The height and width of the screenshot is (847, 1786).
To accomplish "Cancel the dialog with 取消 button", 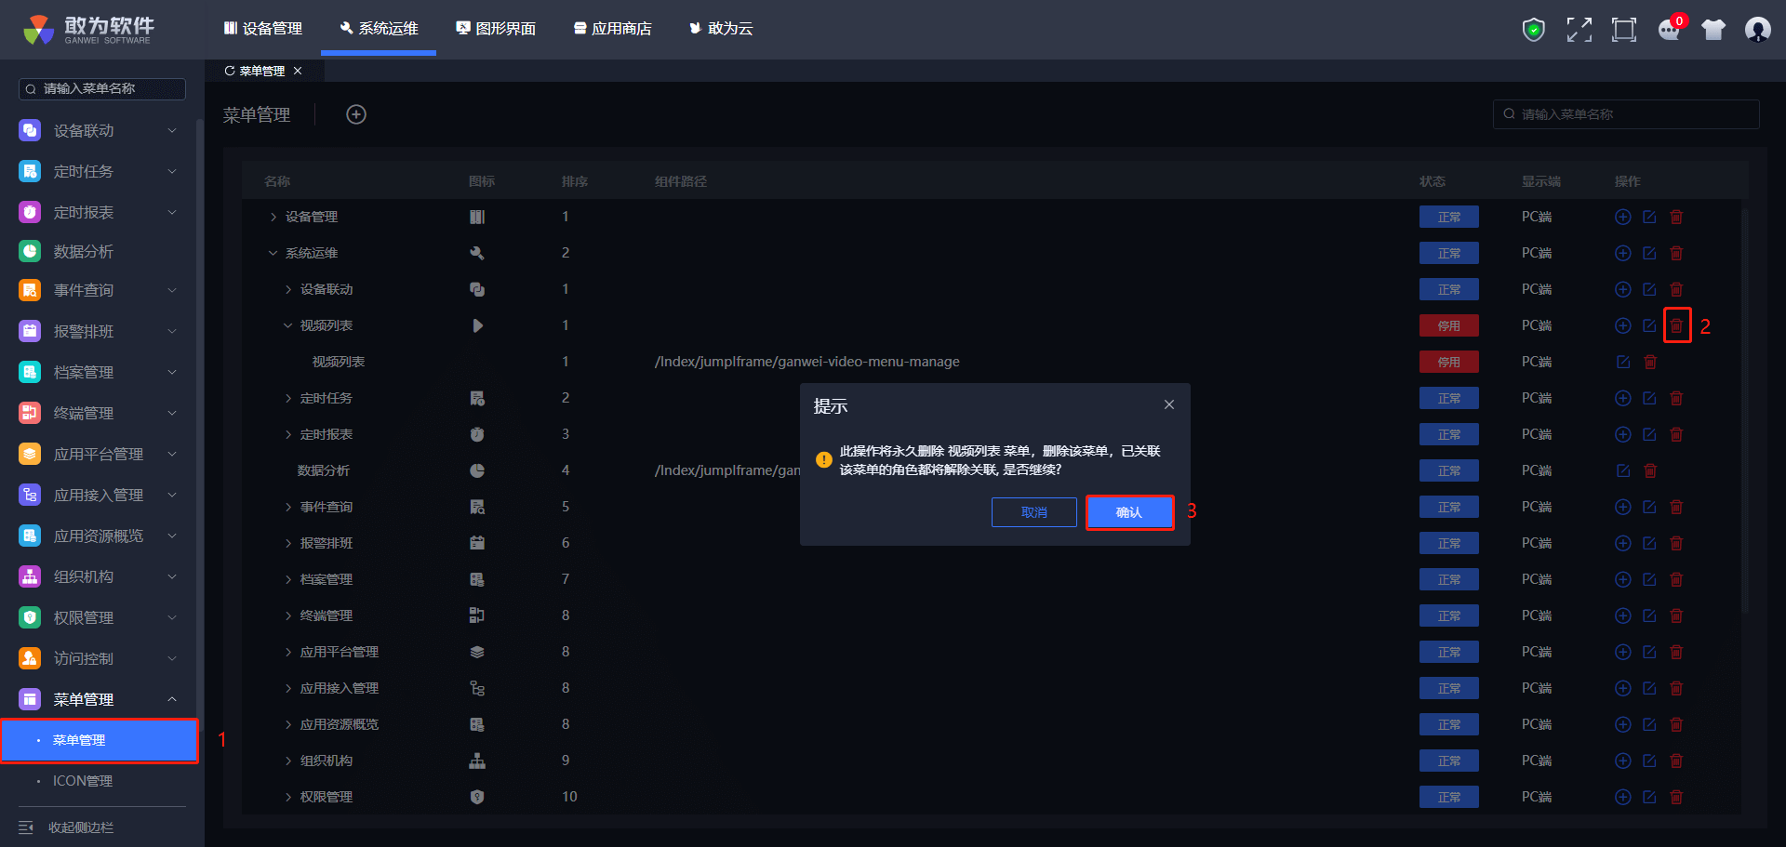I will [x=1033, y=512].
